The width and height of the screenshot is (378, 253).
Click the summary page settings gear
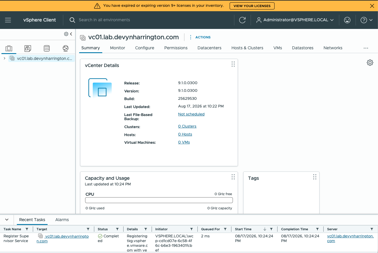click(370, 63)
